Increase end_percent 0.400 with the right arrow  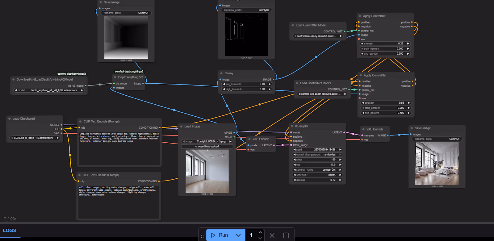point(409,113)
